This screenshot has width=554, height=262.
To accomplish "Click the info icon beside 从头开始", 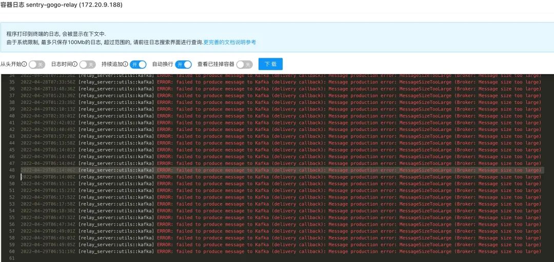I will click(x=25, y=64).
